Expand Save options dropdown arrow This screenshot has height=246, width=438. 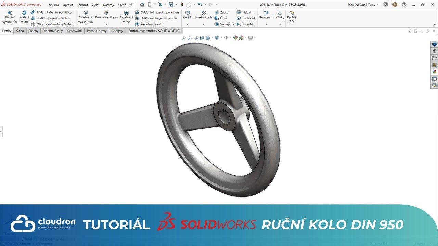[176, 5]
